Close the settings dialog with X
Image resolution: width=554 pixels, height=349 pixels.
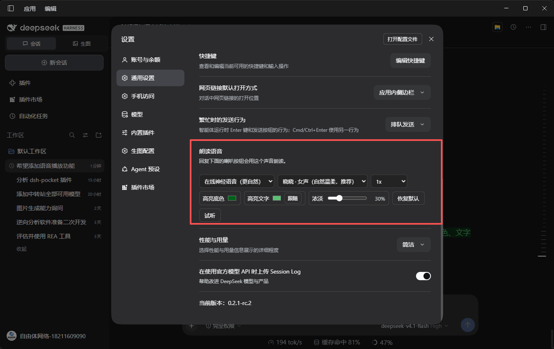[431, 39]
